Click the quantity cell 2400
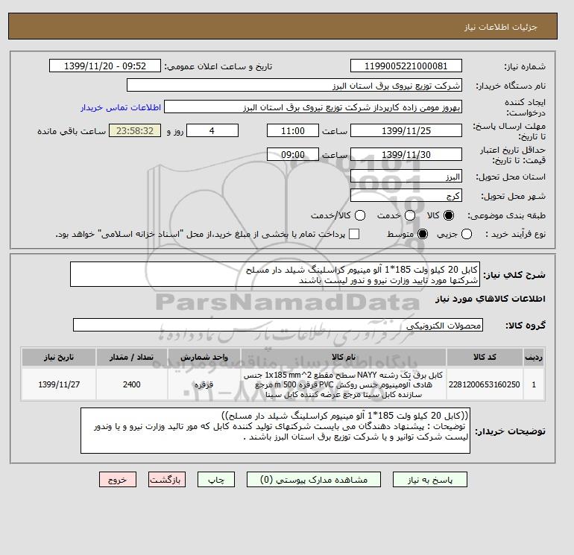The width and height of the screenshot is (574, 555). 132,384
